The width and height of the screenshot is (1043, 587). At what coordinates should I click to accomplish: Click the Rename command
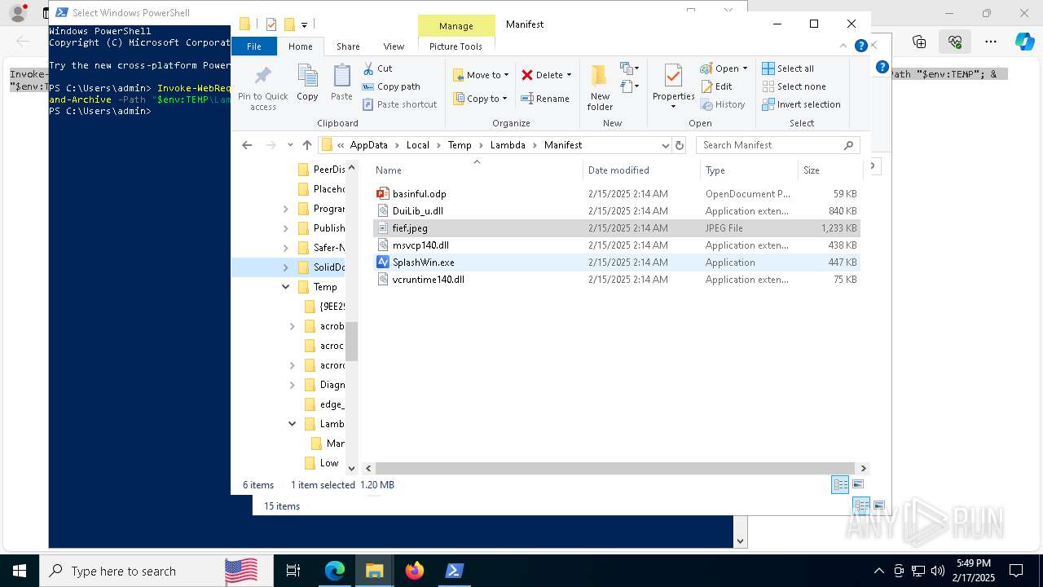tap(545, 99)
